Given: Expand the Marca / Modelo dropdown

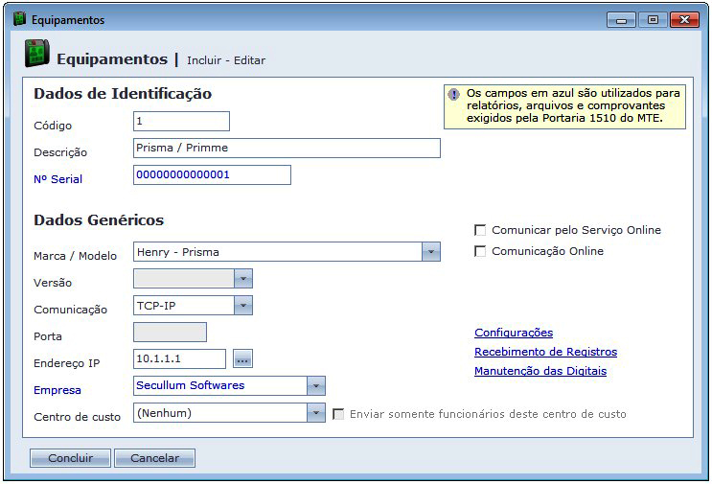Looking at the screenshot, I should point(431,252).
